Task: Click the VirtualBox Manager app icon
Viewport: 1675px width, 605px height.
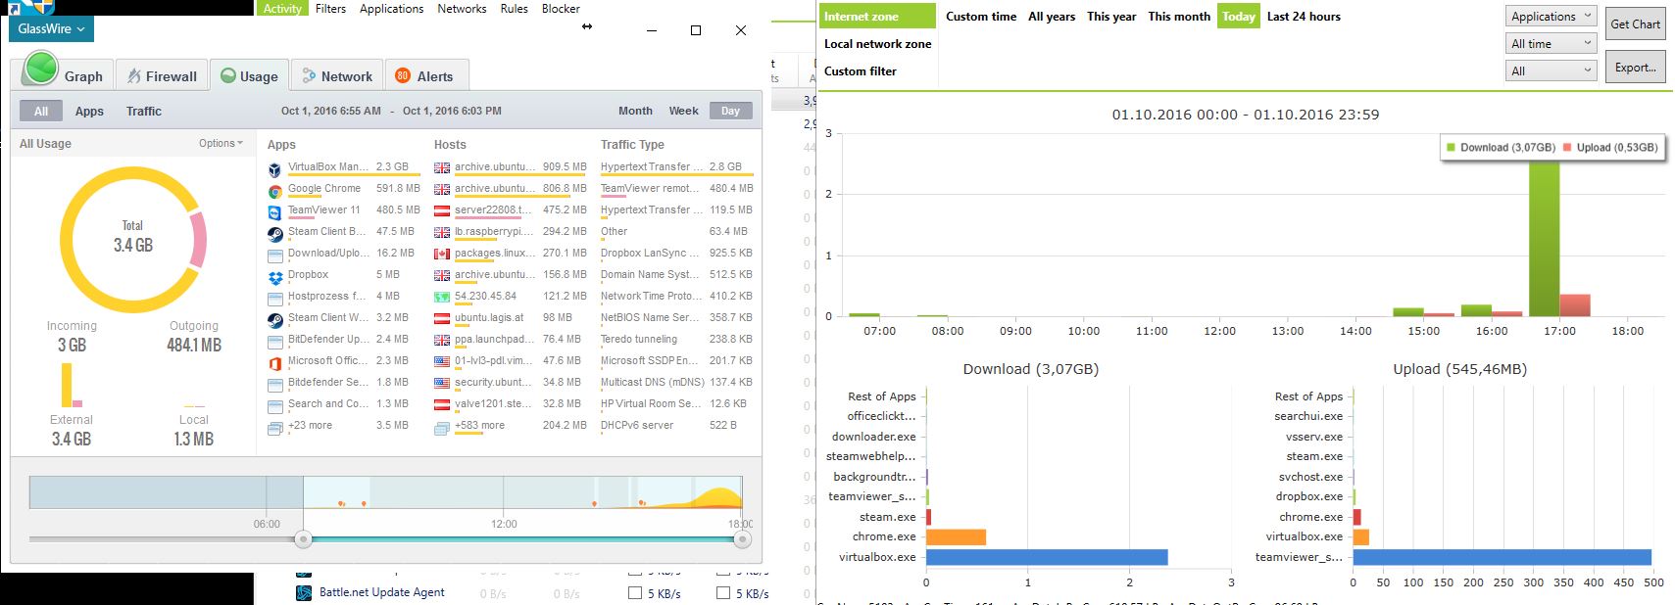Action: tap(274, 168)
